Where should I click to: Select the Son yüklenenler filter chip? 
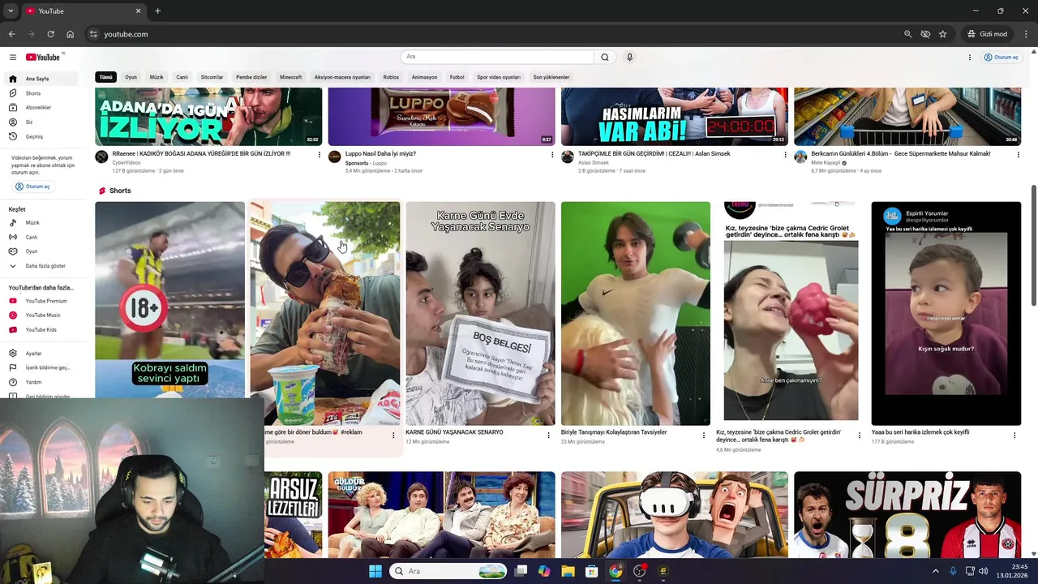click(x=551, y=77)
